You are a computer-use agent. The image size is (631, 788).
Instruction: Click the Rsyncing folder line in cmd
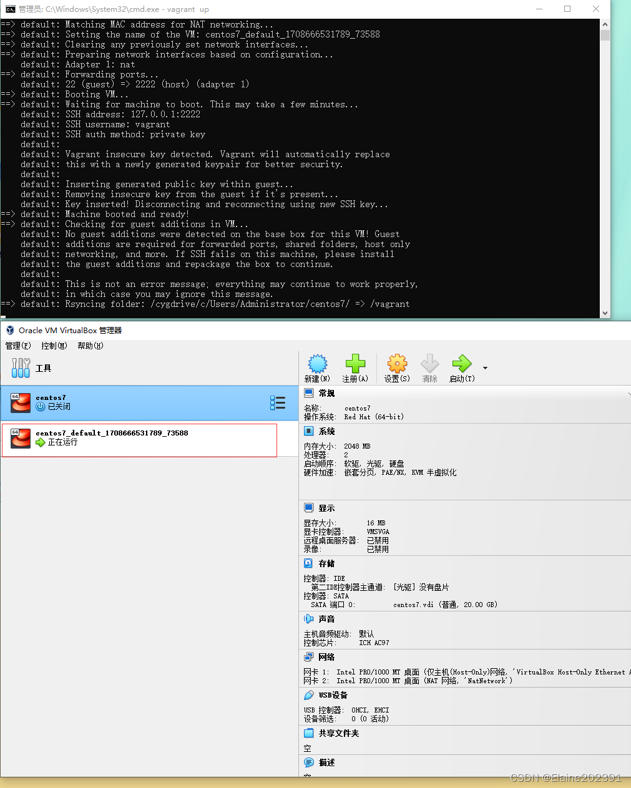tap(205, 304)
